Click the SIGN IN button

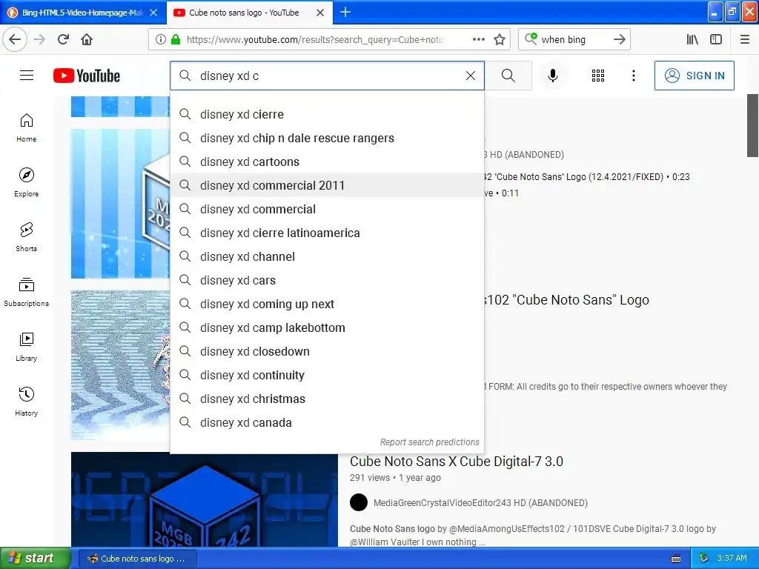[x=694, y=76]
